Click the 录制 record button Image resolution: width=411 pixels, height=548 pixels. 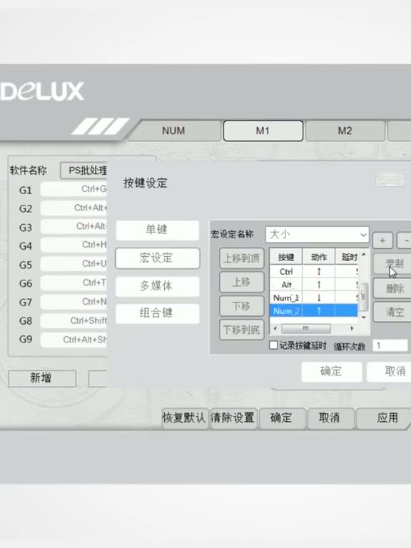click(394, 263)
